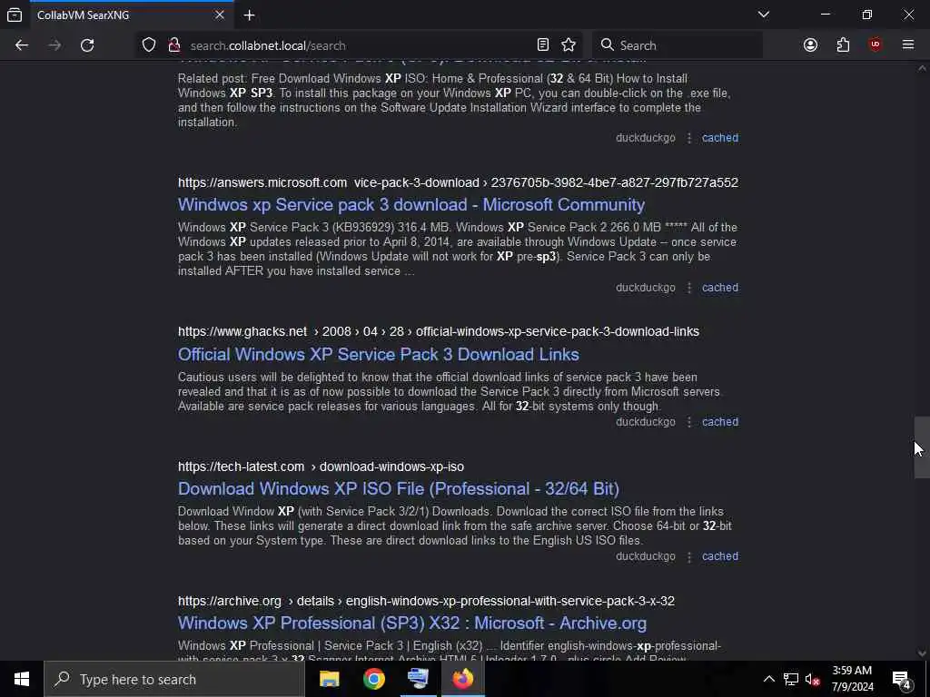Show hidden system tray icons

768,679
